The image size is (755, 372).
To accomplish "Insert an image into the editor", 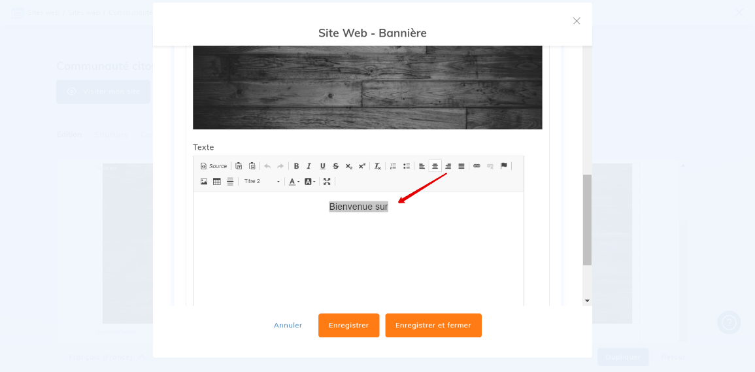I will point(204,182).
